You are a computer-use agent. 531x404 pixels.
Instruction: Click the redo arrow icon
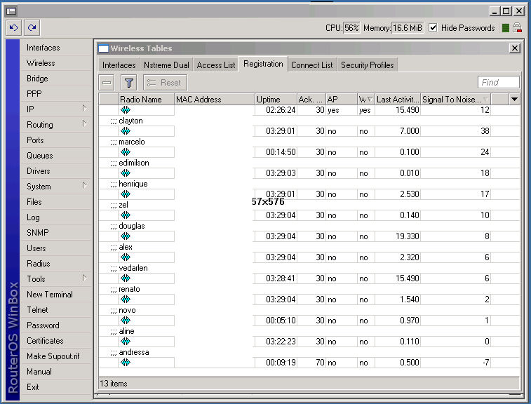(x=32, y=28)
